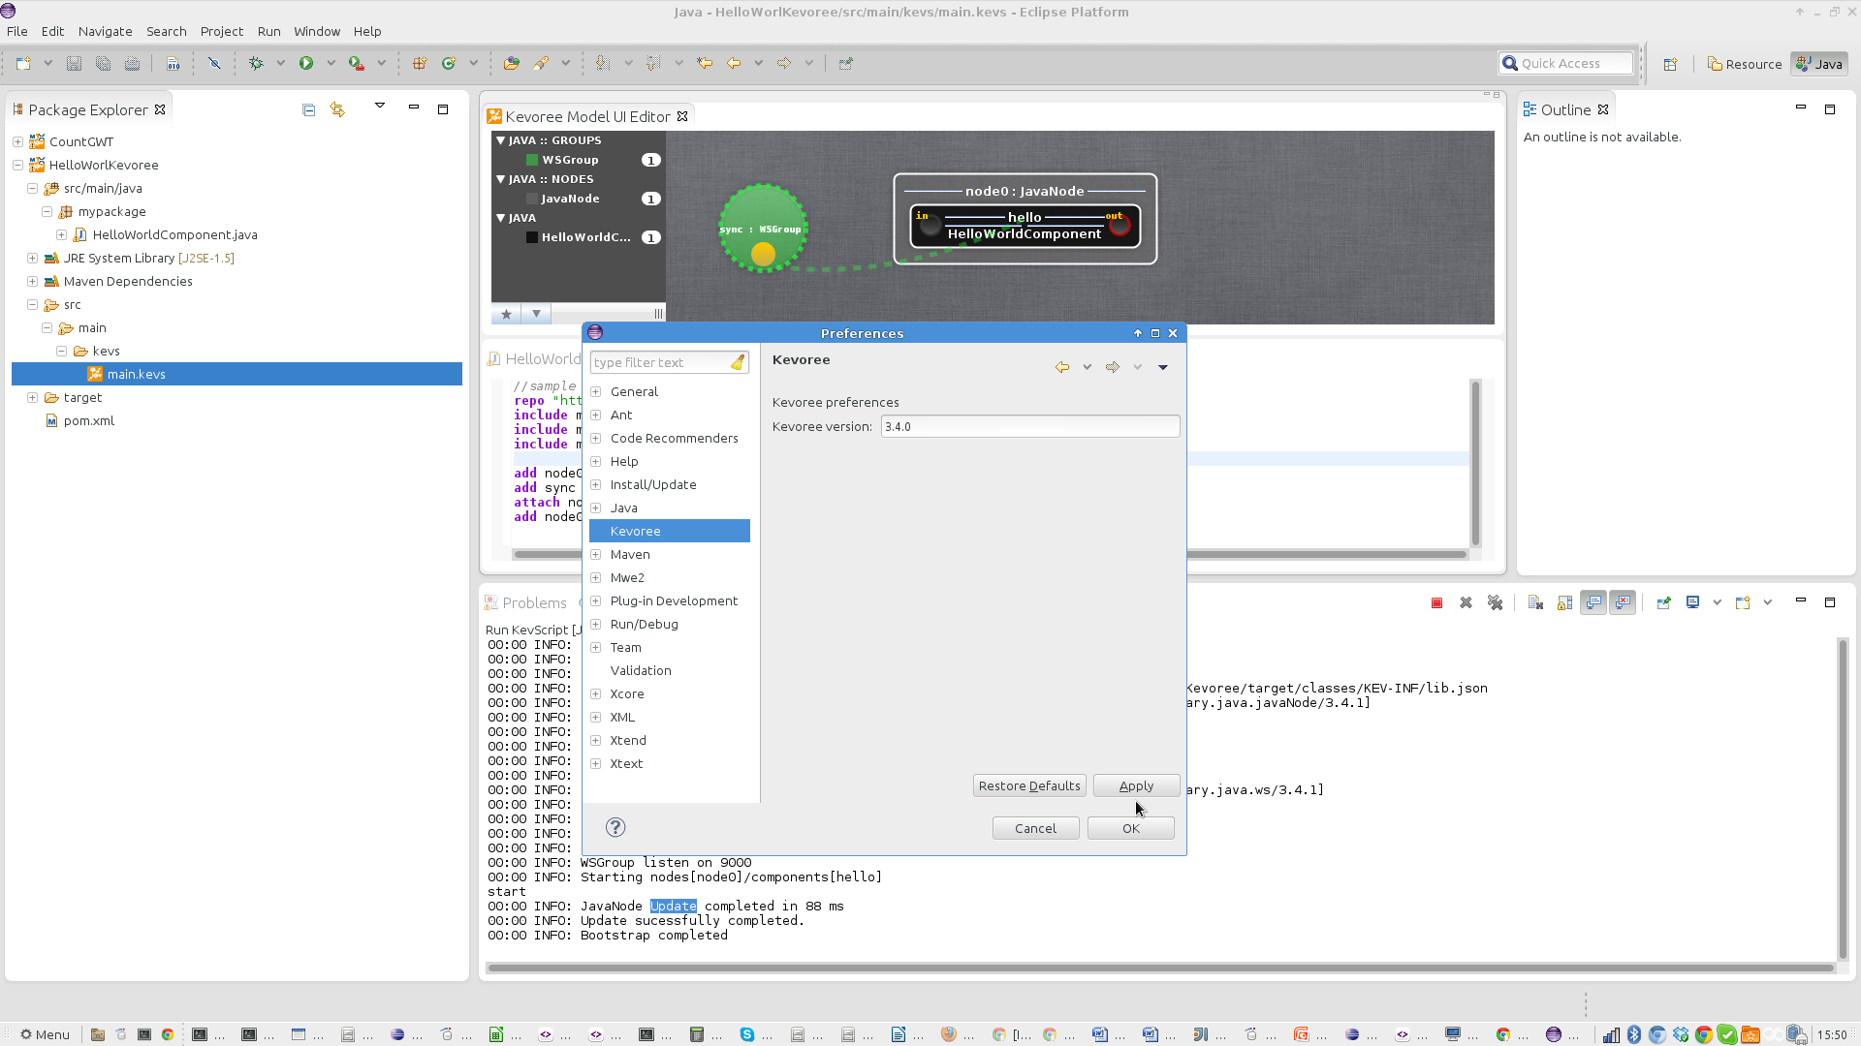Click Restore Defaults in Preferences dialog

point(1029,784)
